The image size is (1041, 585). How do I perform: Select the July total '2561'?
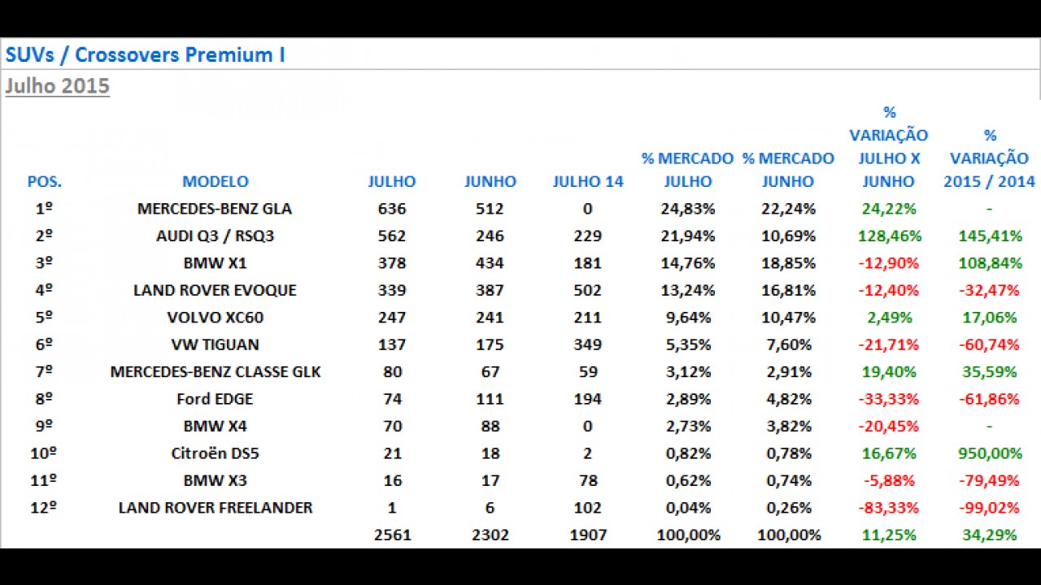392,535
